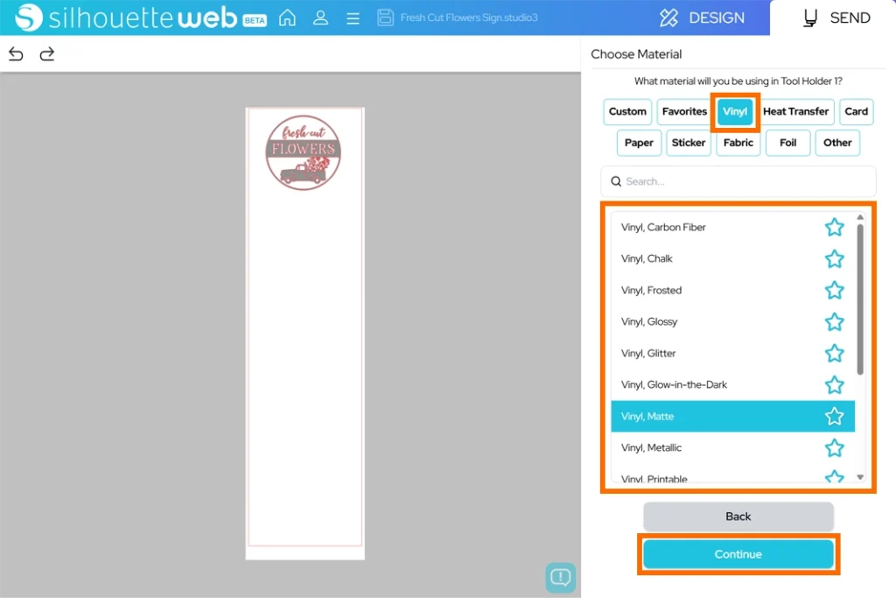This screenshot has width=896, height=598.
Task: Click the material search field
Action: [x=738, y=181]
